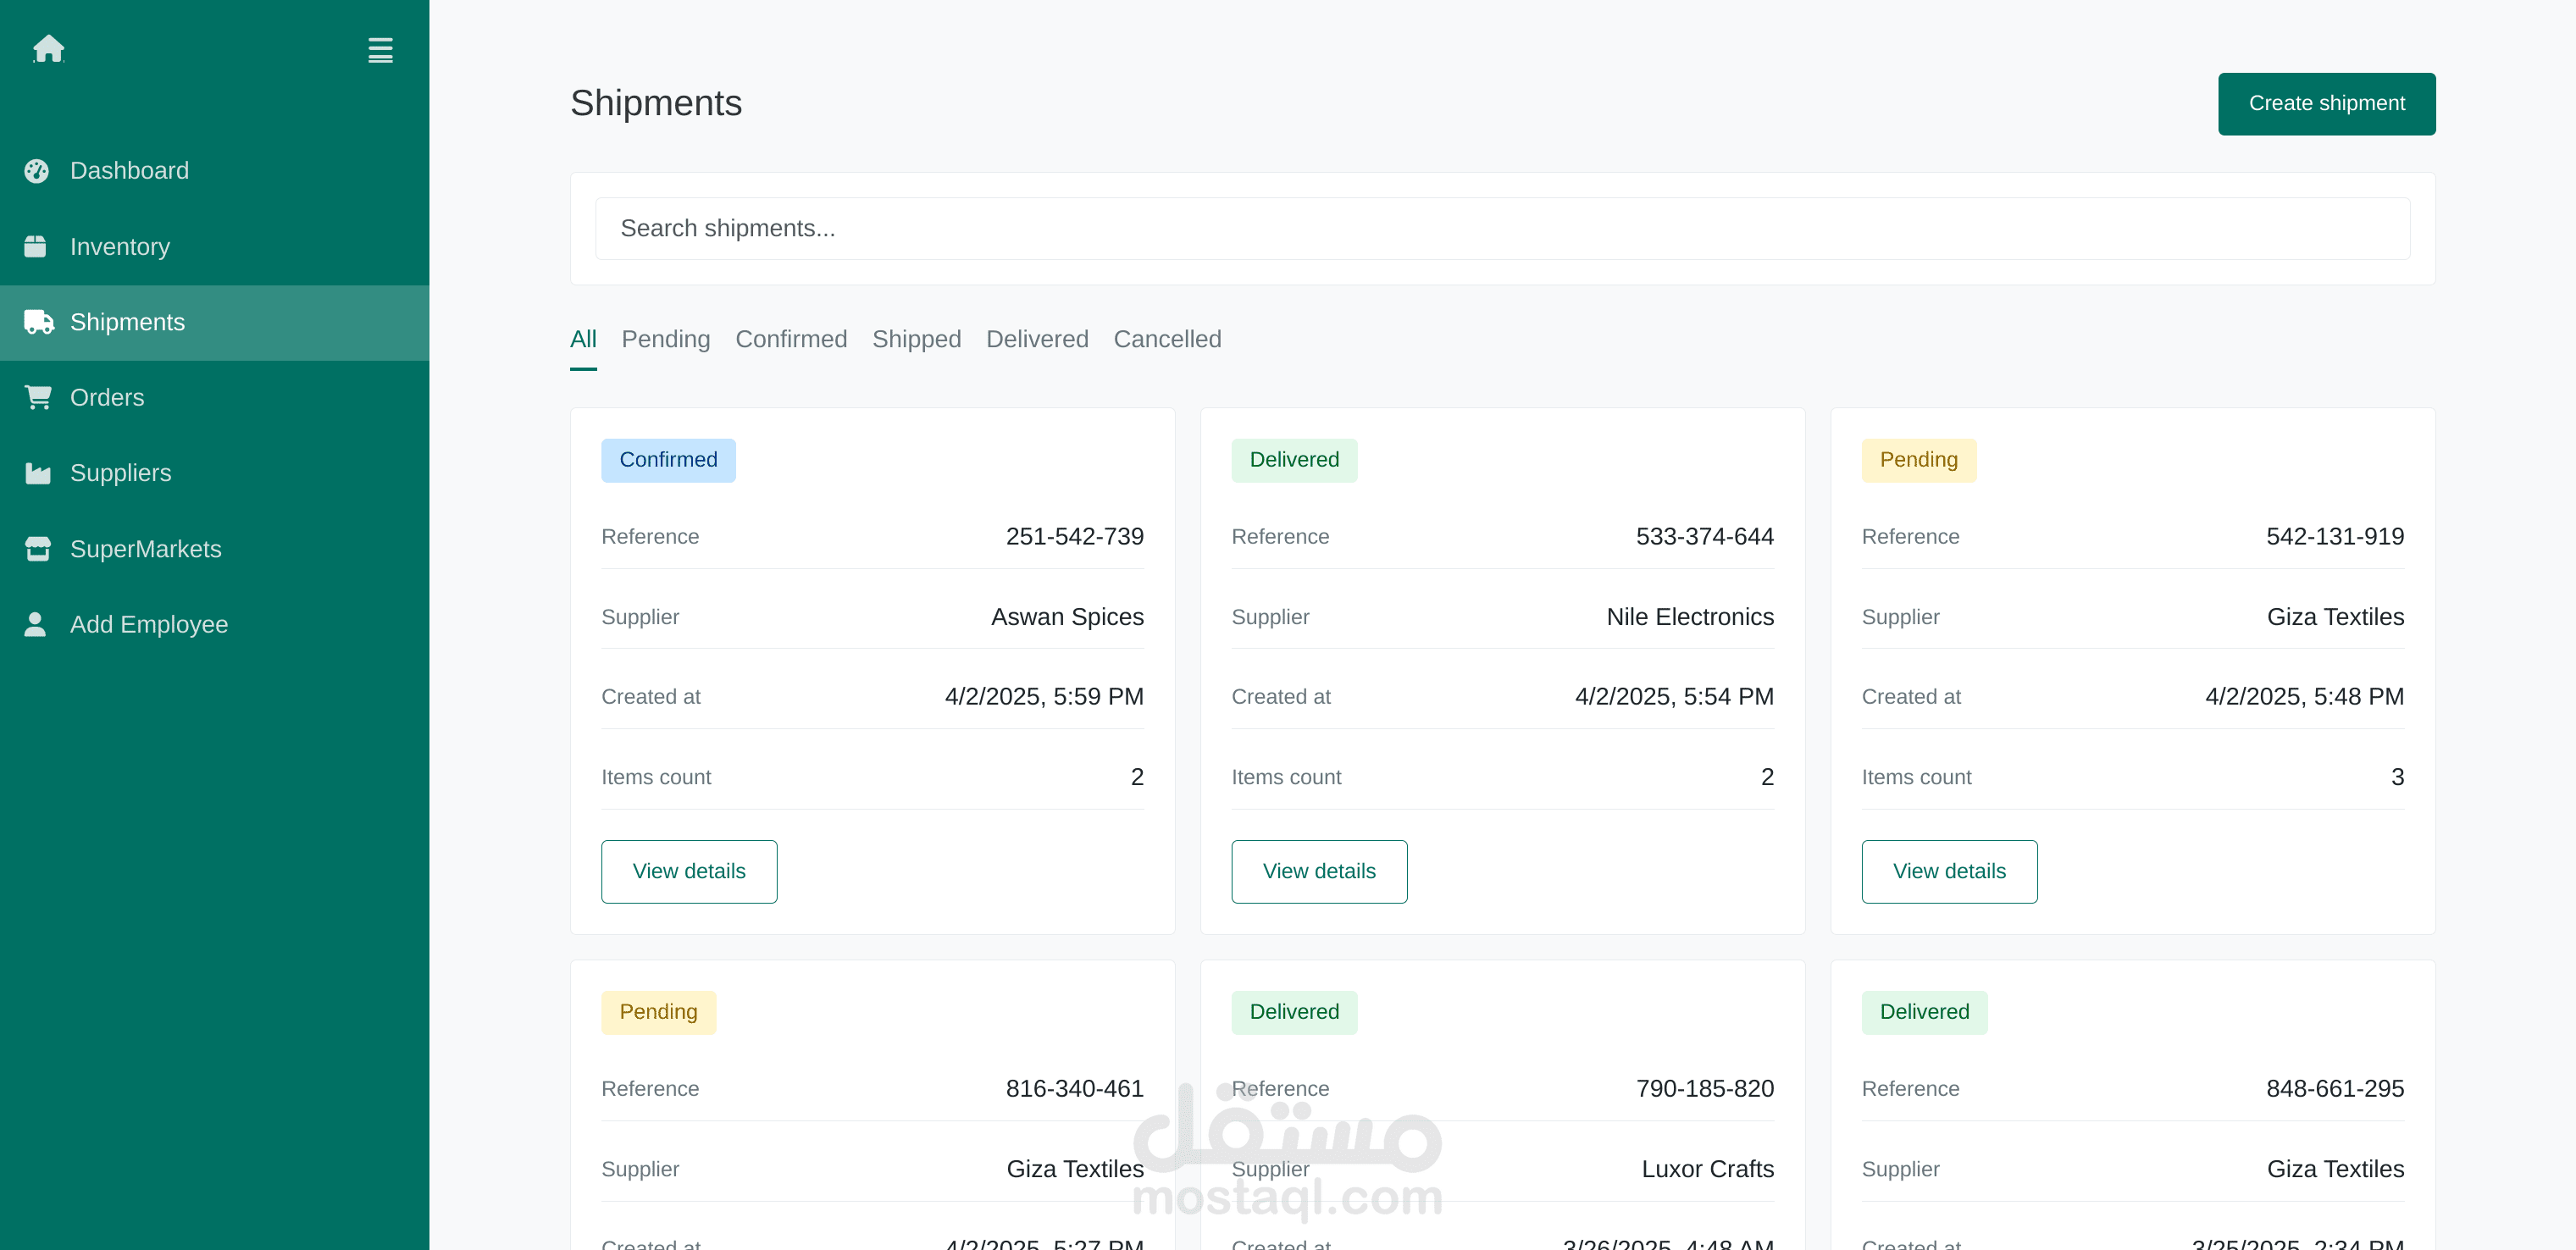Click the Shipments truck icon

pyautogui.click(x=39, y=322)
